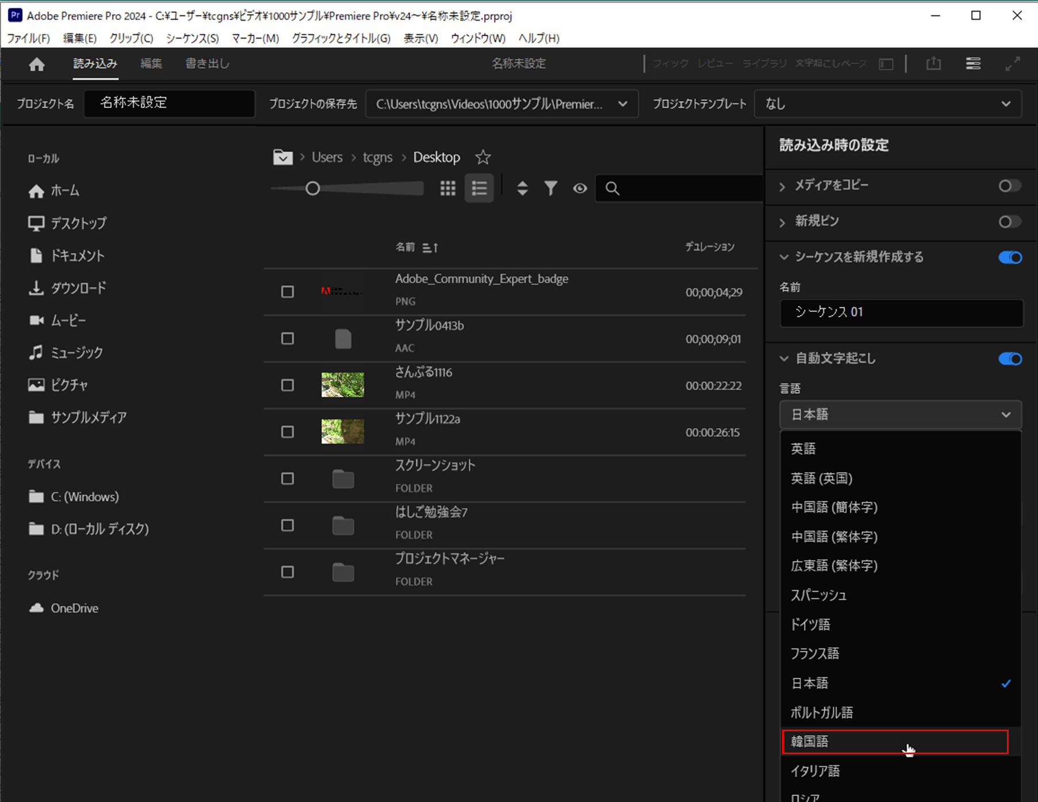This screenshot has width=1038, height=802.
Task: Open the プロジェクトテンプレート dropdown
Action: (888, 103)
